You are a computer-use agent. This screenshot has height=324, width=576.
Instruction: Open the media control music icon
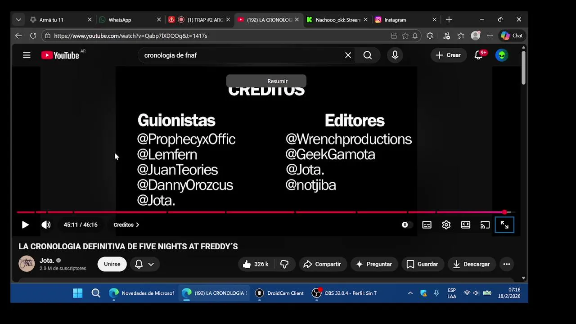[446, 36]
